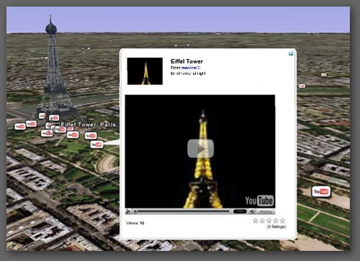Rate the video five stars
The image size is (360, 261).
coord(282,221)
